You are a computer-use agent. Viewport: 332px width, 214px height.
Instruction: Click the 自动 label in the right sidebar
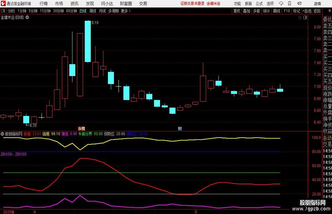(x=327, y=138)
